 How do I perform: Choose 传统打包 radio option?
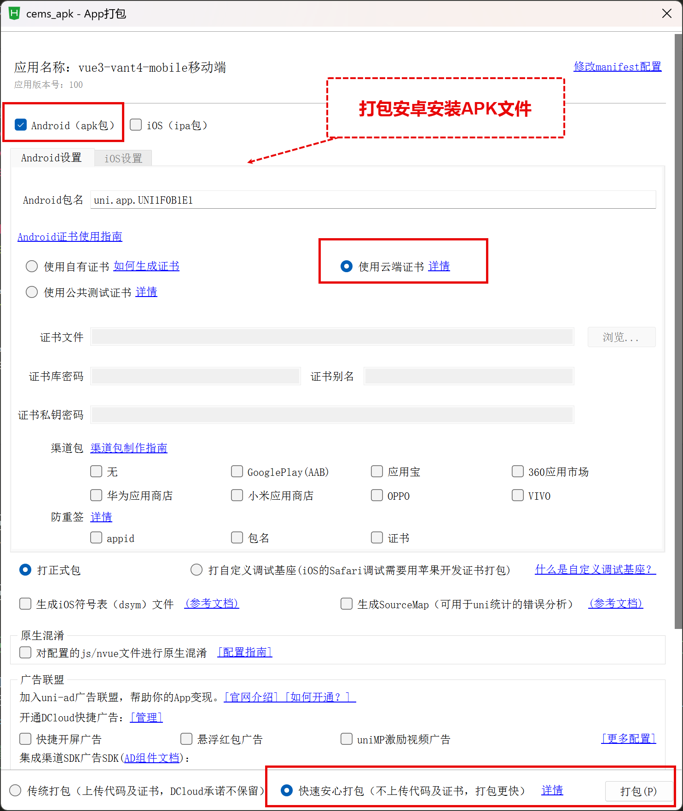point(16,790)
